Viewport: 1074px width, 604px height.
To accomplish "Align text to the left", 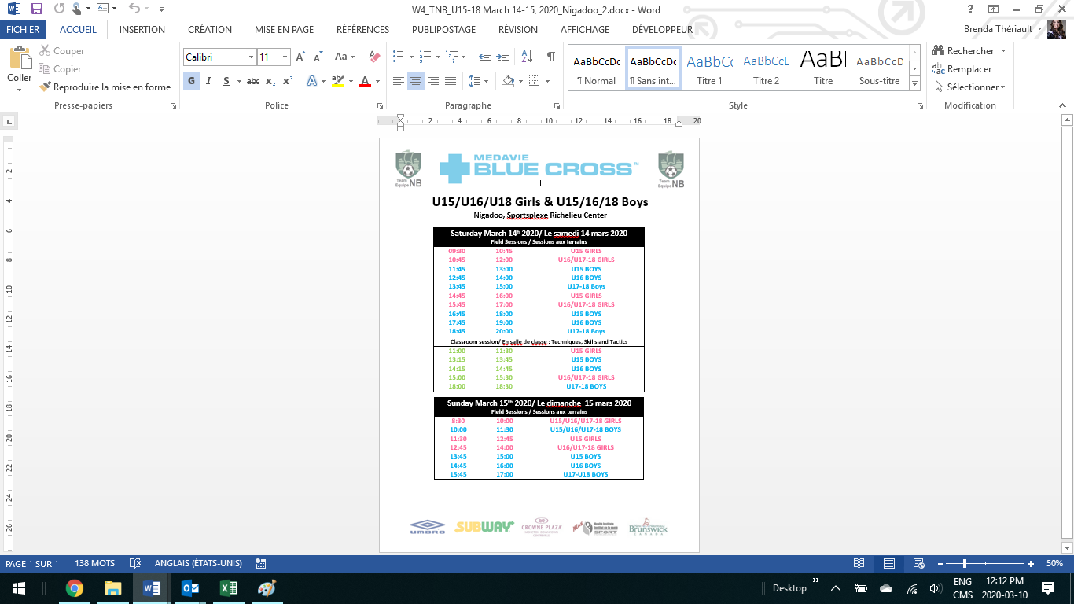I will [399, 81].
